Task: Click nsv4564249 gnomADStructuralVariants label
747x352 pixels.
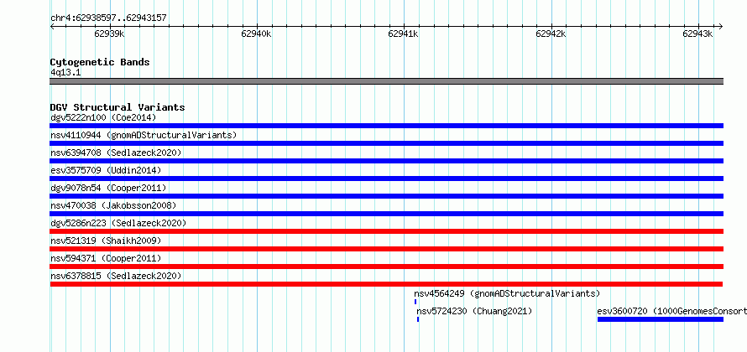Action: pos(507,293)
